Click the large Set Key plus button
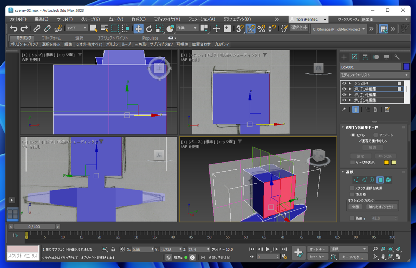This screenshot has width=416, height=268. 298,252
